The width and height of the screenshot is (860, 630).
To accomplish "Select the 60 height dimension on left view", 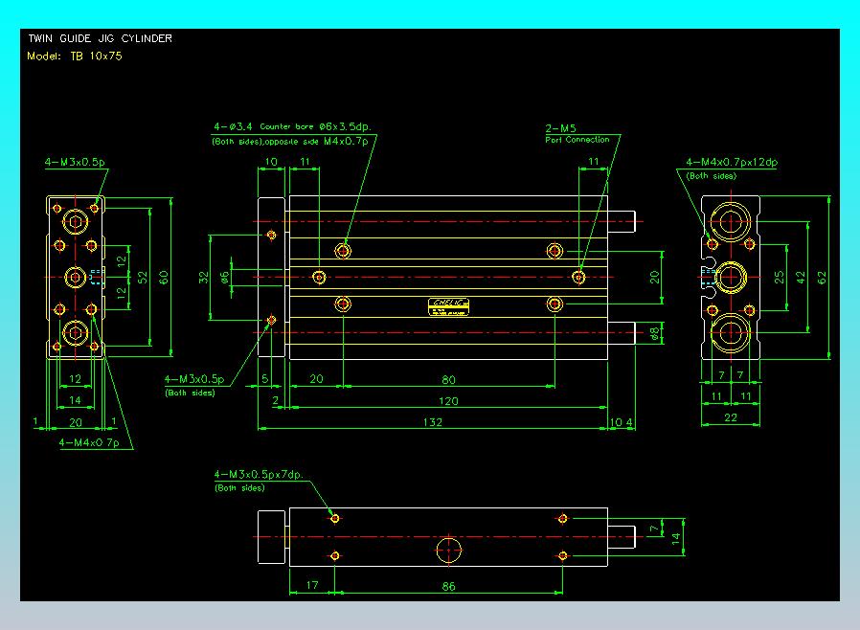I will [164, 278].
